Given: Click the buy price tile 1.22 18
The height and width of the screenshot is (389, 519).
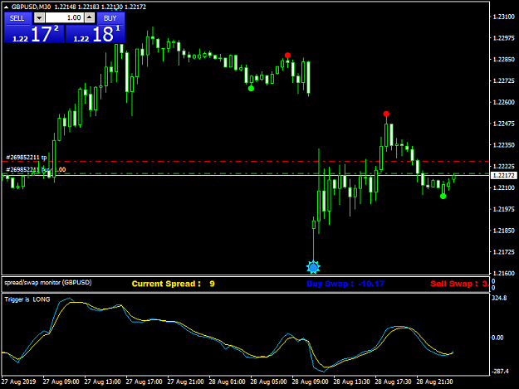Looking at the screenshot, I should coord(95,34).
